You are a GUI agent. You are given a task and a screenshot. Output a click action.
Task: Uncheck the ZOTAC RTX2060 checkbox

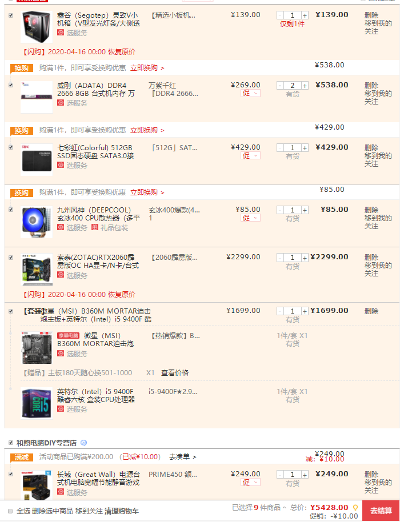coord(11,258)
